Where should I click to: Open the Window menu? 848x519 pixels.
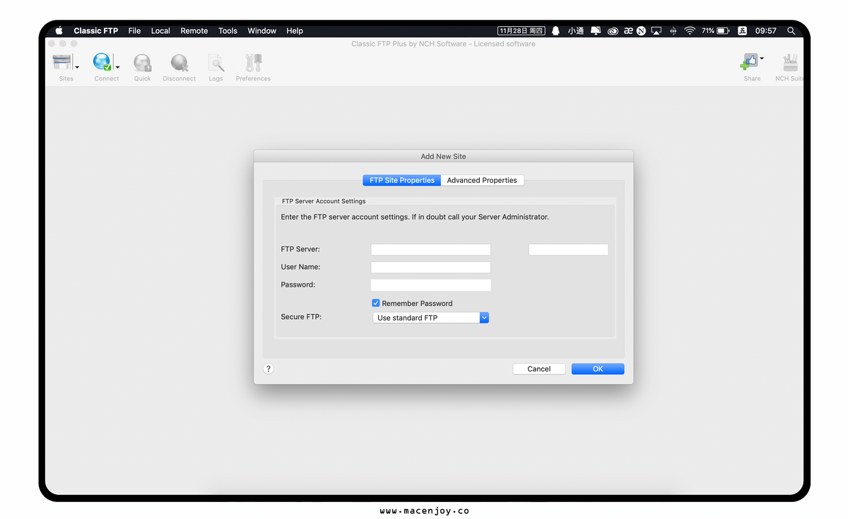pyautogui.click(x=262, y=31)
